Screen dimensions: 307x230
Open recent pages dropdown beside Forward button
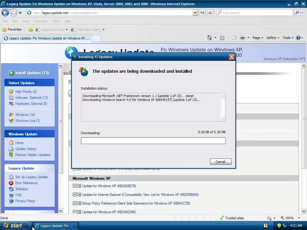tap(20, 13)
